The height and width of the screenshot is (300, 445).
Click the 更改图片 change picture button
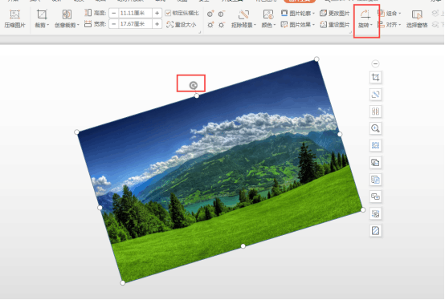[335, 13]
